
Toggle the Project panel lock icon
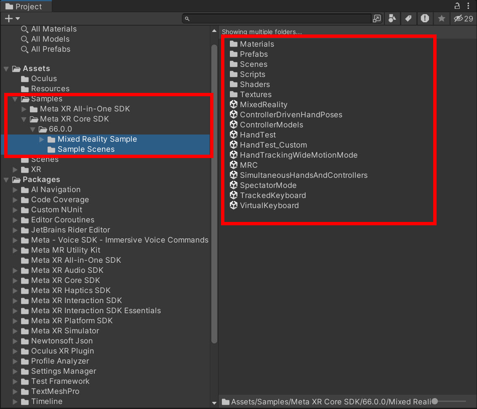pyautogui.click(x=457, y=6)
